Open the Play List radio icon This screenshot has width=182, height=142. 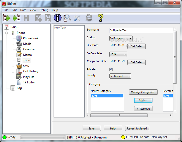pos(19,77)
